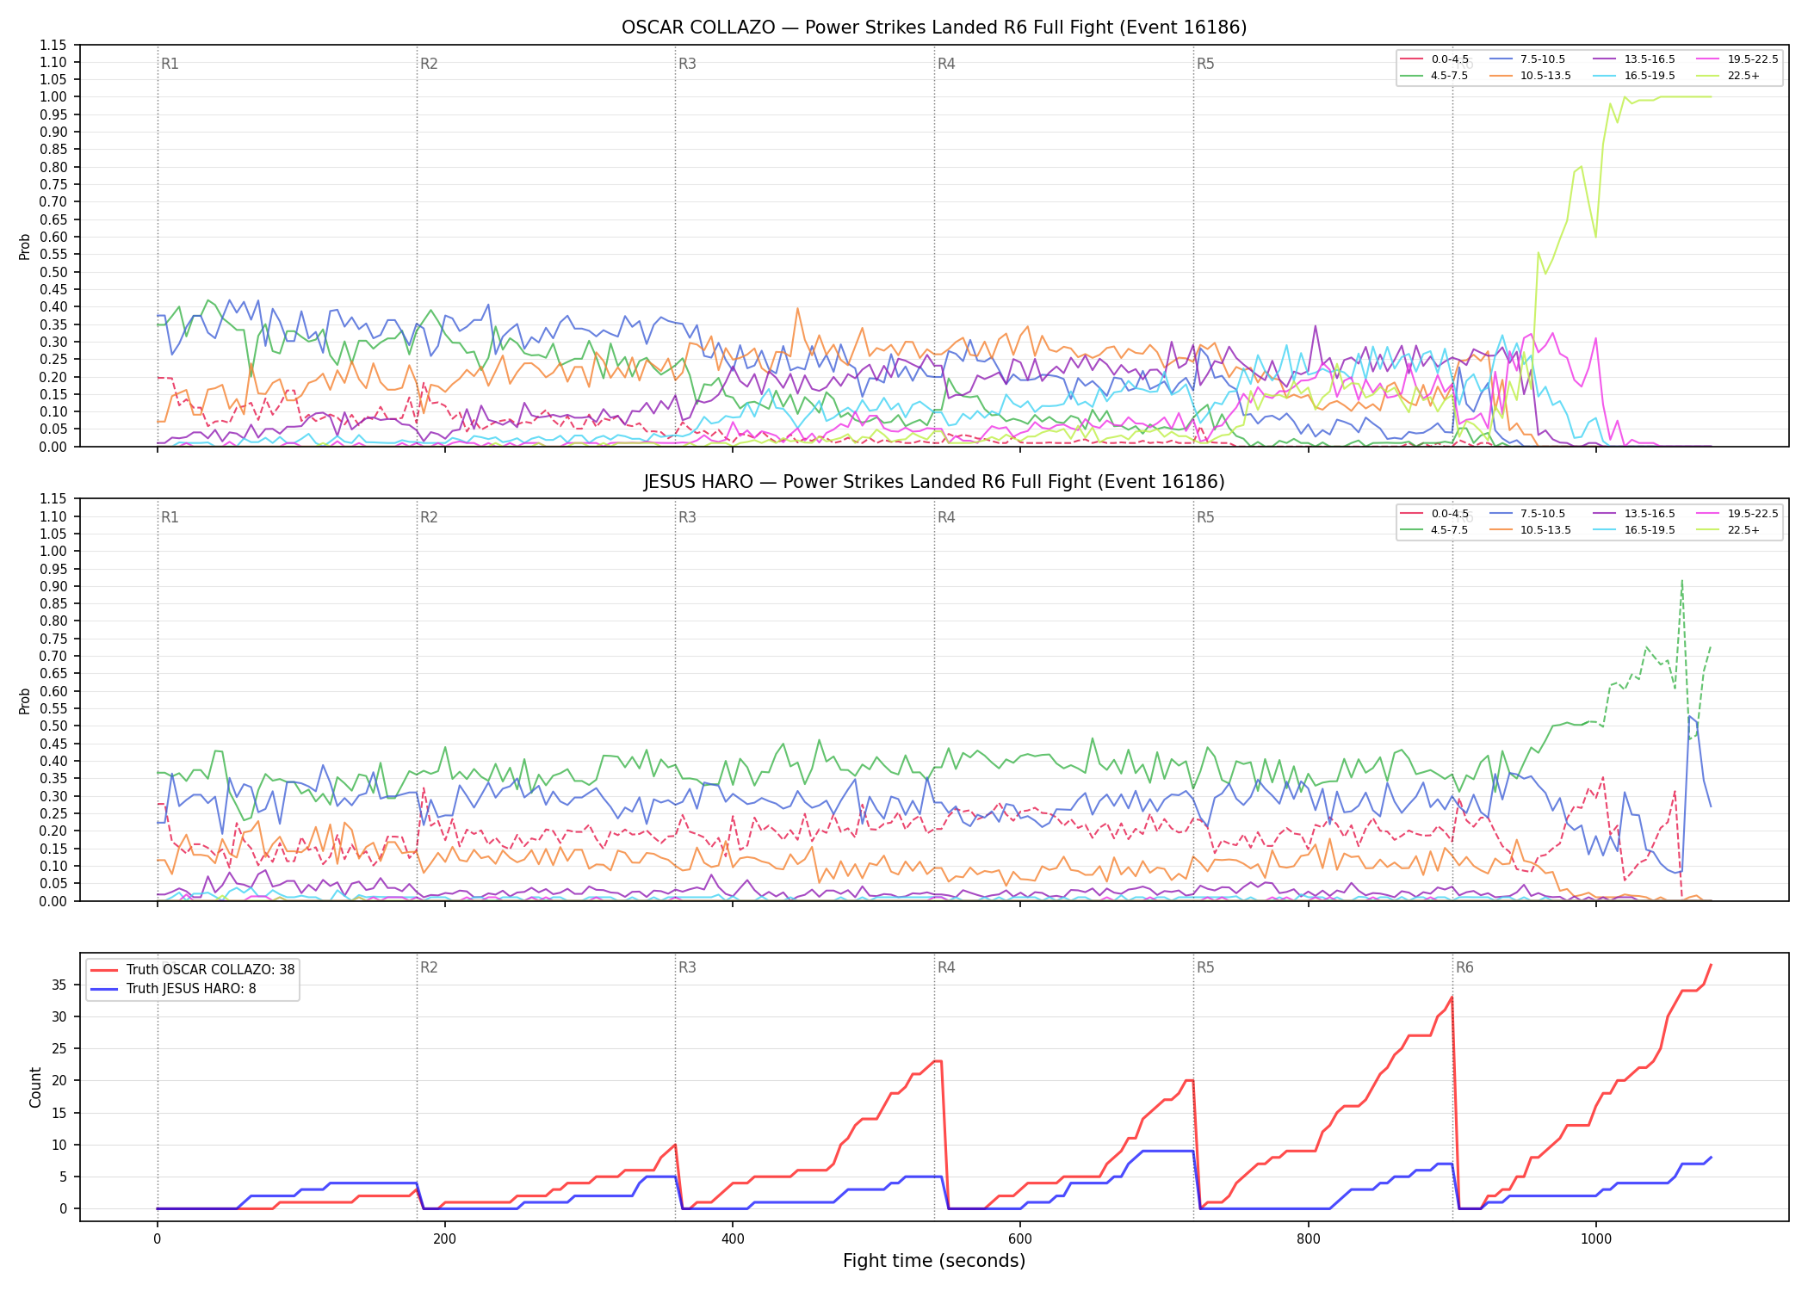Click R1 round marker in Haro chart

[x=170, y=517]
